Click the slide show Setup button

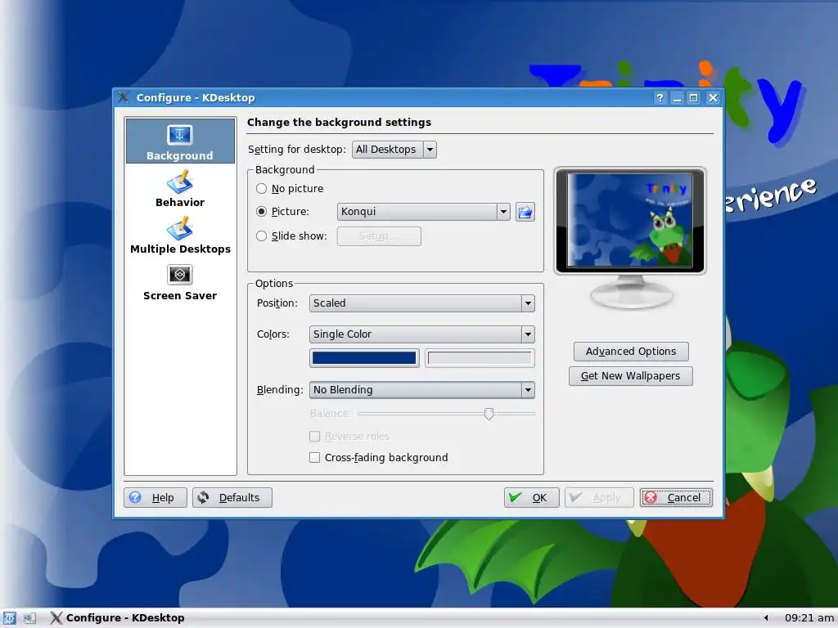pos(379,236)
